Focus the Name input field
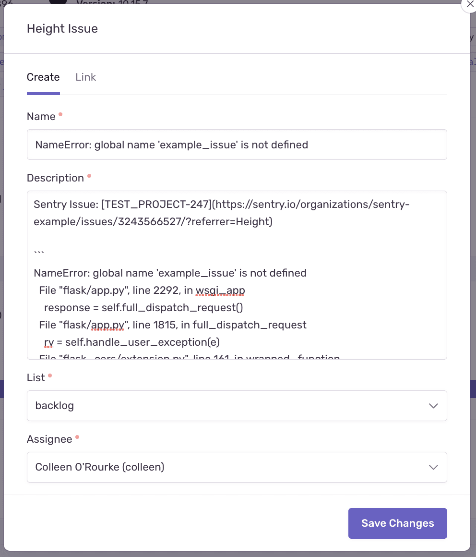The image size is (476, 557). pos(237,145)
